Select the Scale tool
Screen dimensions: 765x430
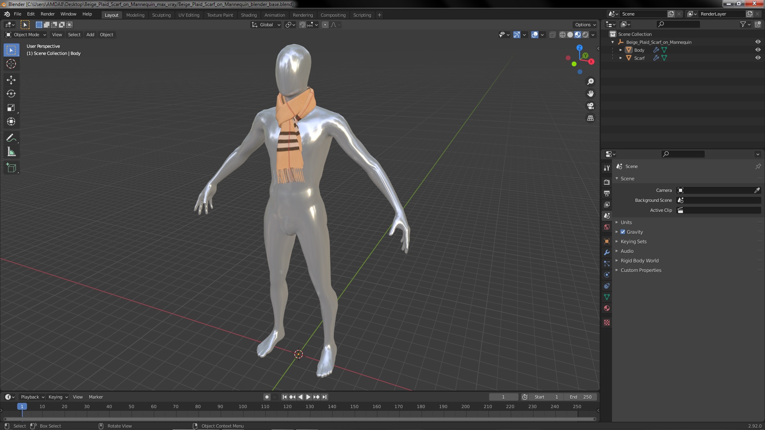(x=11, y=108)
